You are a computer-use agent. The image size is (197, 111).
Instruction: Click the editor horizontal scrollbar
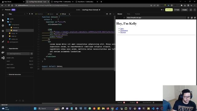point(57,103)
